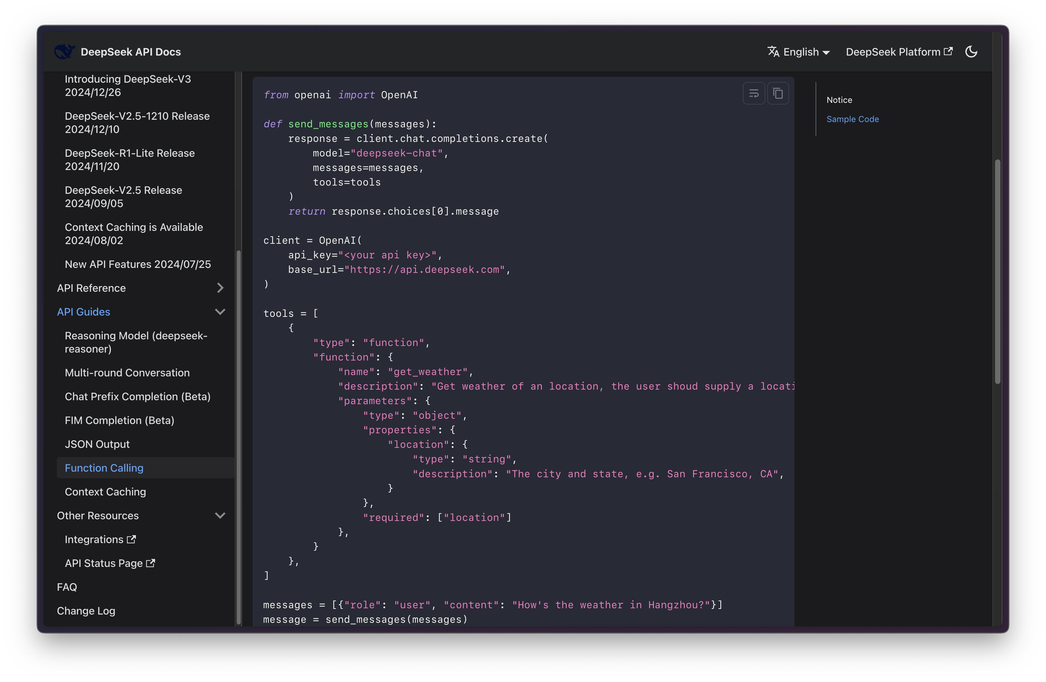
Task: Select the API Reference menu item
Action: point(92,288)
